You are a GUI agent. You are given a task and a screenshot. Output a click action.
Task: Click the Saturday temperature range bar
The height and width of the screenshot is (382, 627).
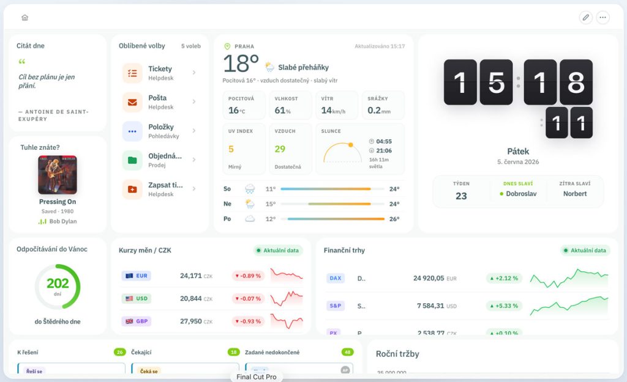click(332, 189)
